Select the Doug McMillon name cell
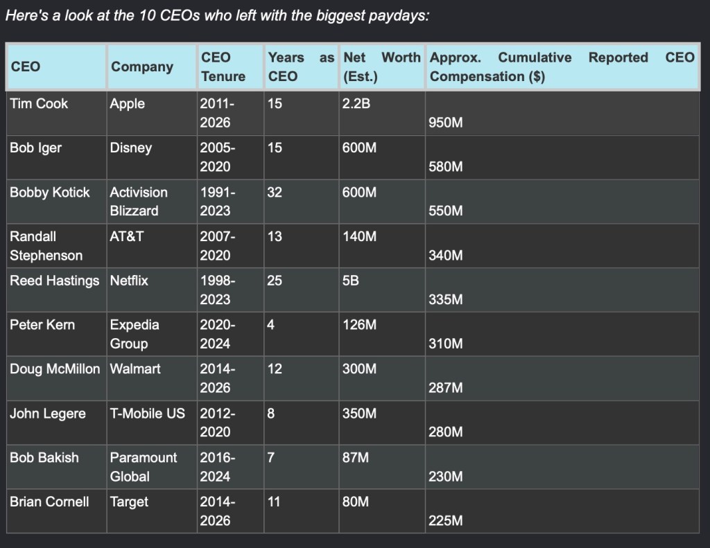Image resolution: width=710 pixels, height=548 pixels. (x=57, y=378)
